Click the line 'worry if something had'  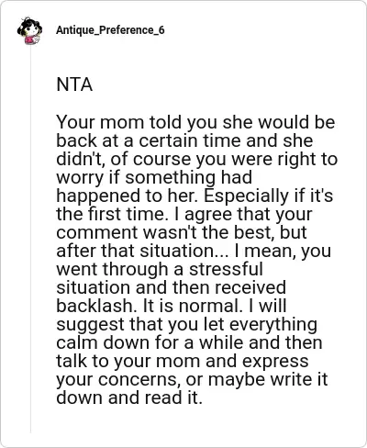point(154,177)
